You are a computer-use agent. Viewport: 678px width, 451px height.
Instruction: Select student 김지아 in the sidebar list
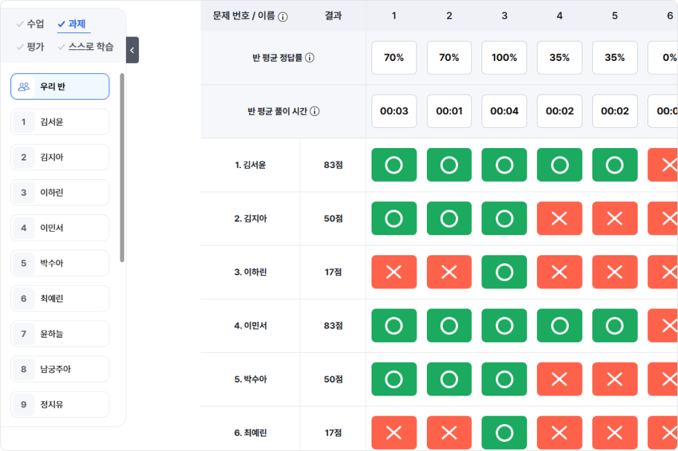tap(59, 158)
